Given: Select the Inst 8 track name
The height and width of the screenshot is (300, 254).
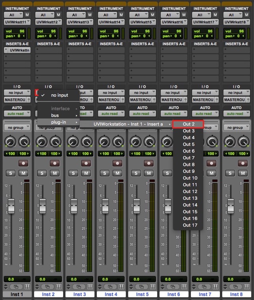Looking at the screenshot, I should point(237,294).
